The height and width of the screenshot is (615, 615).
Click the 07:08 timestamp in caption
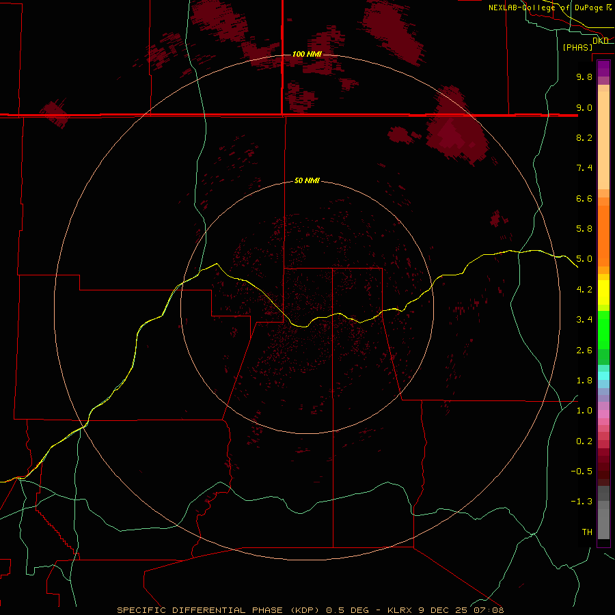click(489, 610)
